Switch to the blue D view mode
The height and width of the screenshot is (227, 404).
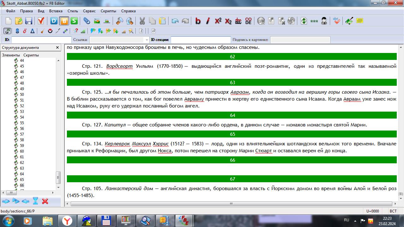click(x=54, y=21)
